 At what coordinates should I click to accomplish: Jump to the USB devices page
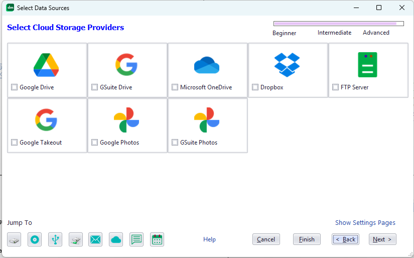pyautogui.click(x=55, y=239)
